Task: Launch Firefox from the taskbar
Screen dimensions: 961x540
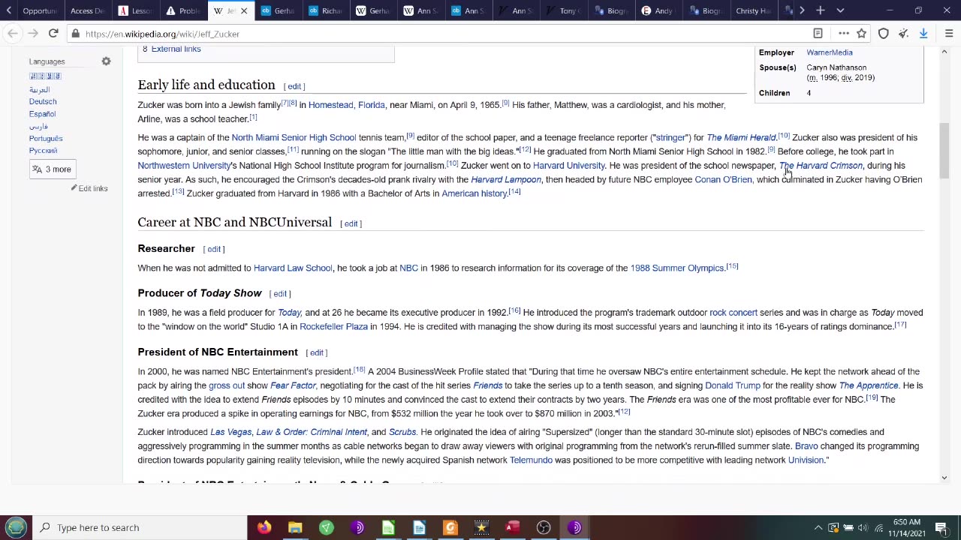Action: [x=264, y=527]
